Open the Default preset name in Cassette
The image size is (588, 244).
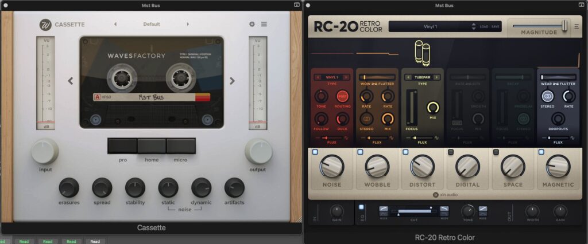[x=152, y=24]
